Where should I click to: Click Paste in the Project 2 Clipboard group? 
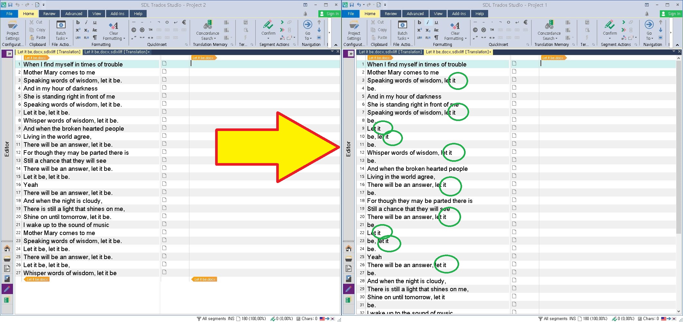[38, 38]
